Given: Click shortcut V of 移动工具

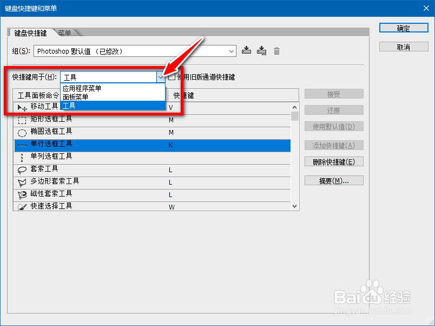Looking at the screenshot, I should click(x=170, y=107).
